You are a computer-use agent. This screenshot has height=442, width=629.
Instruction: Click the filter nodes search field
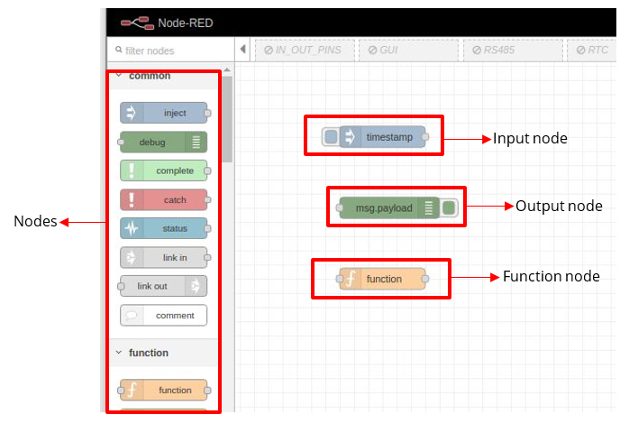coord(171,51)
